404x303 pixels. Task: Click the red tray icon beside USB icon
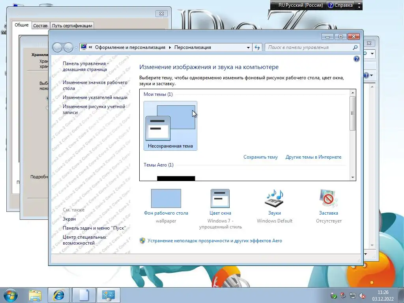click(343, 296)
